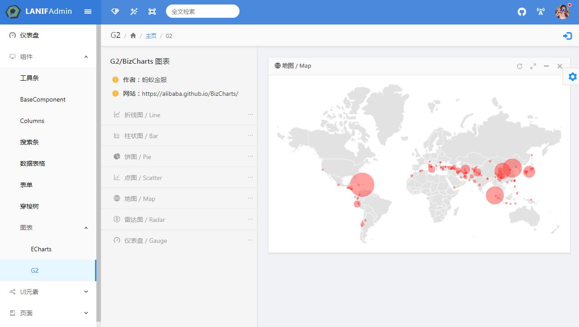Image resolution: width=579 pixels, height=327 pixels.
Task: Toggle the sidebar hamburger menu icon
Action: point(88,12)
